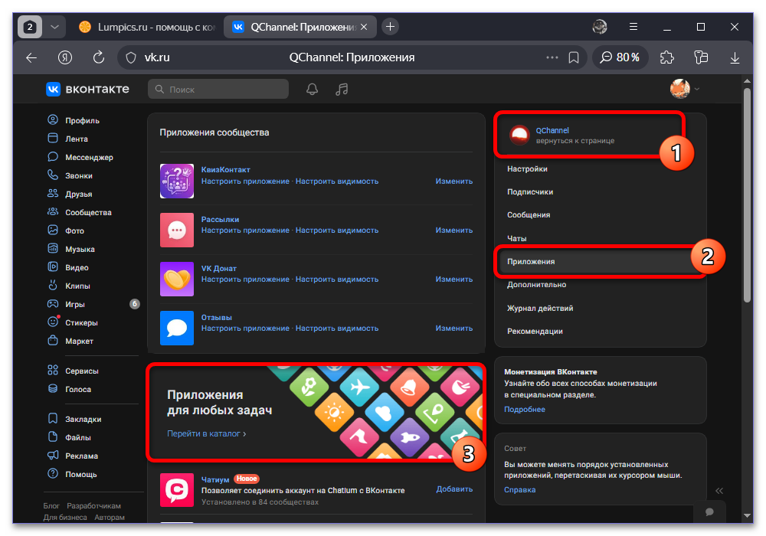Screen dimensions: 766x536
Task: Click the КвизКонтакт app icon
Action: [177, 181]
